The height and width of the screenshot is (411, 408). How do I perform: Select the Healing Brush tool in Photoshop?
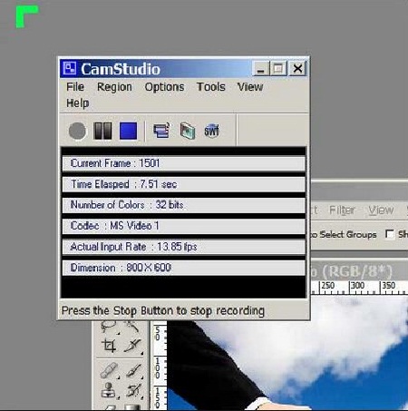pos(109,370)
